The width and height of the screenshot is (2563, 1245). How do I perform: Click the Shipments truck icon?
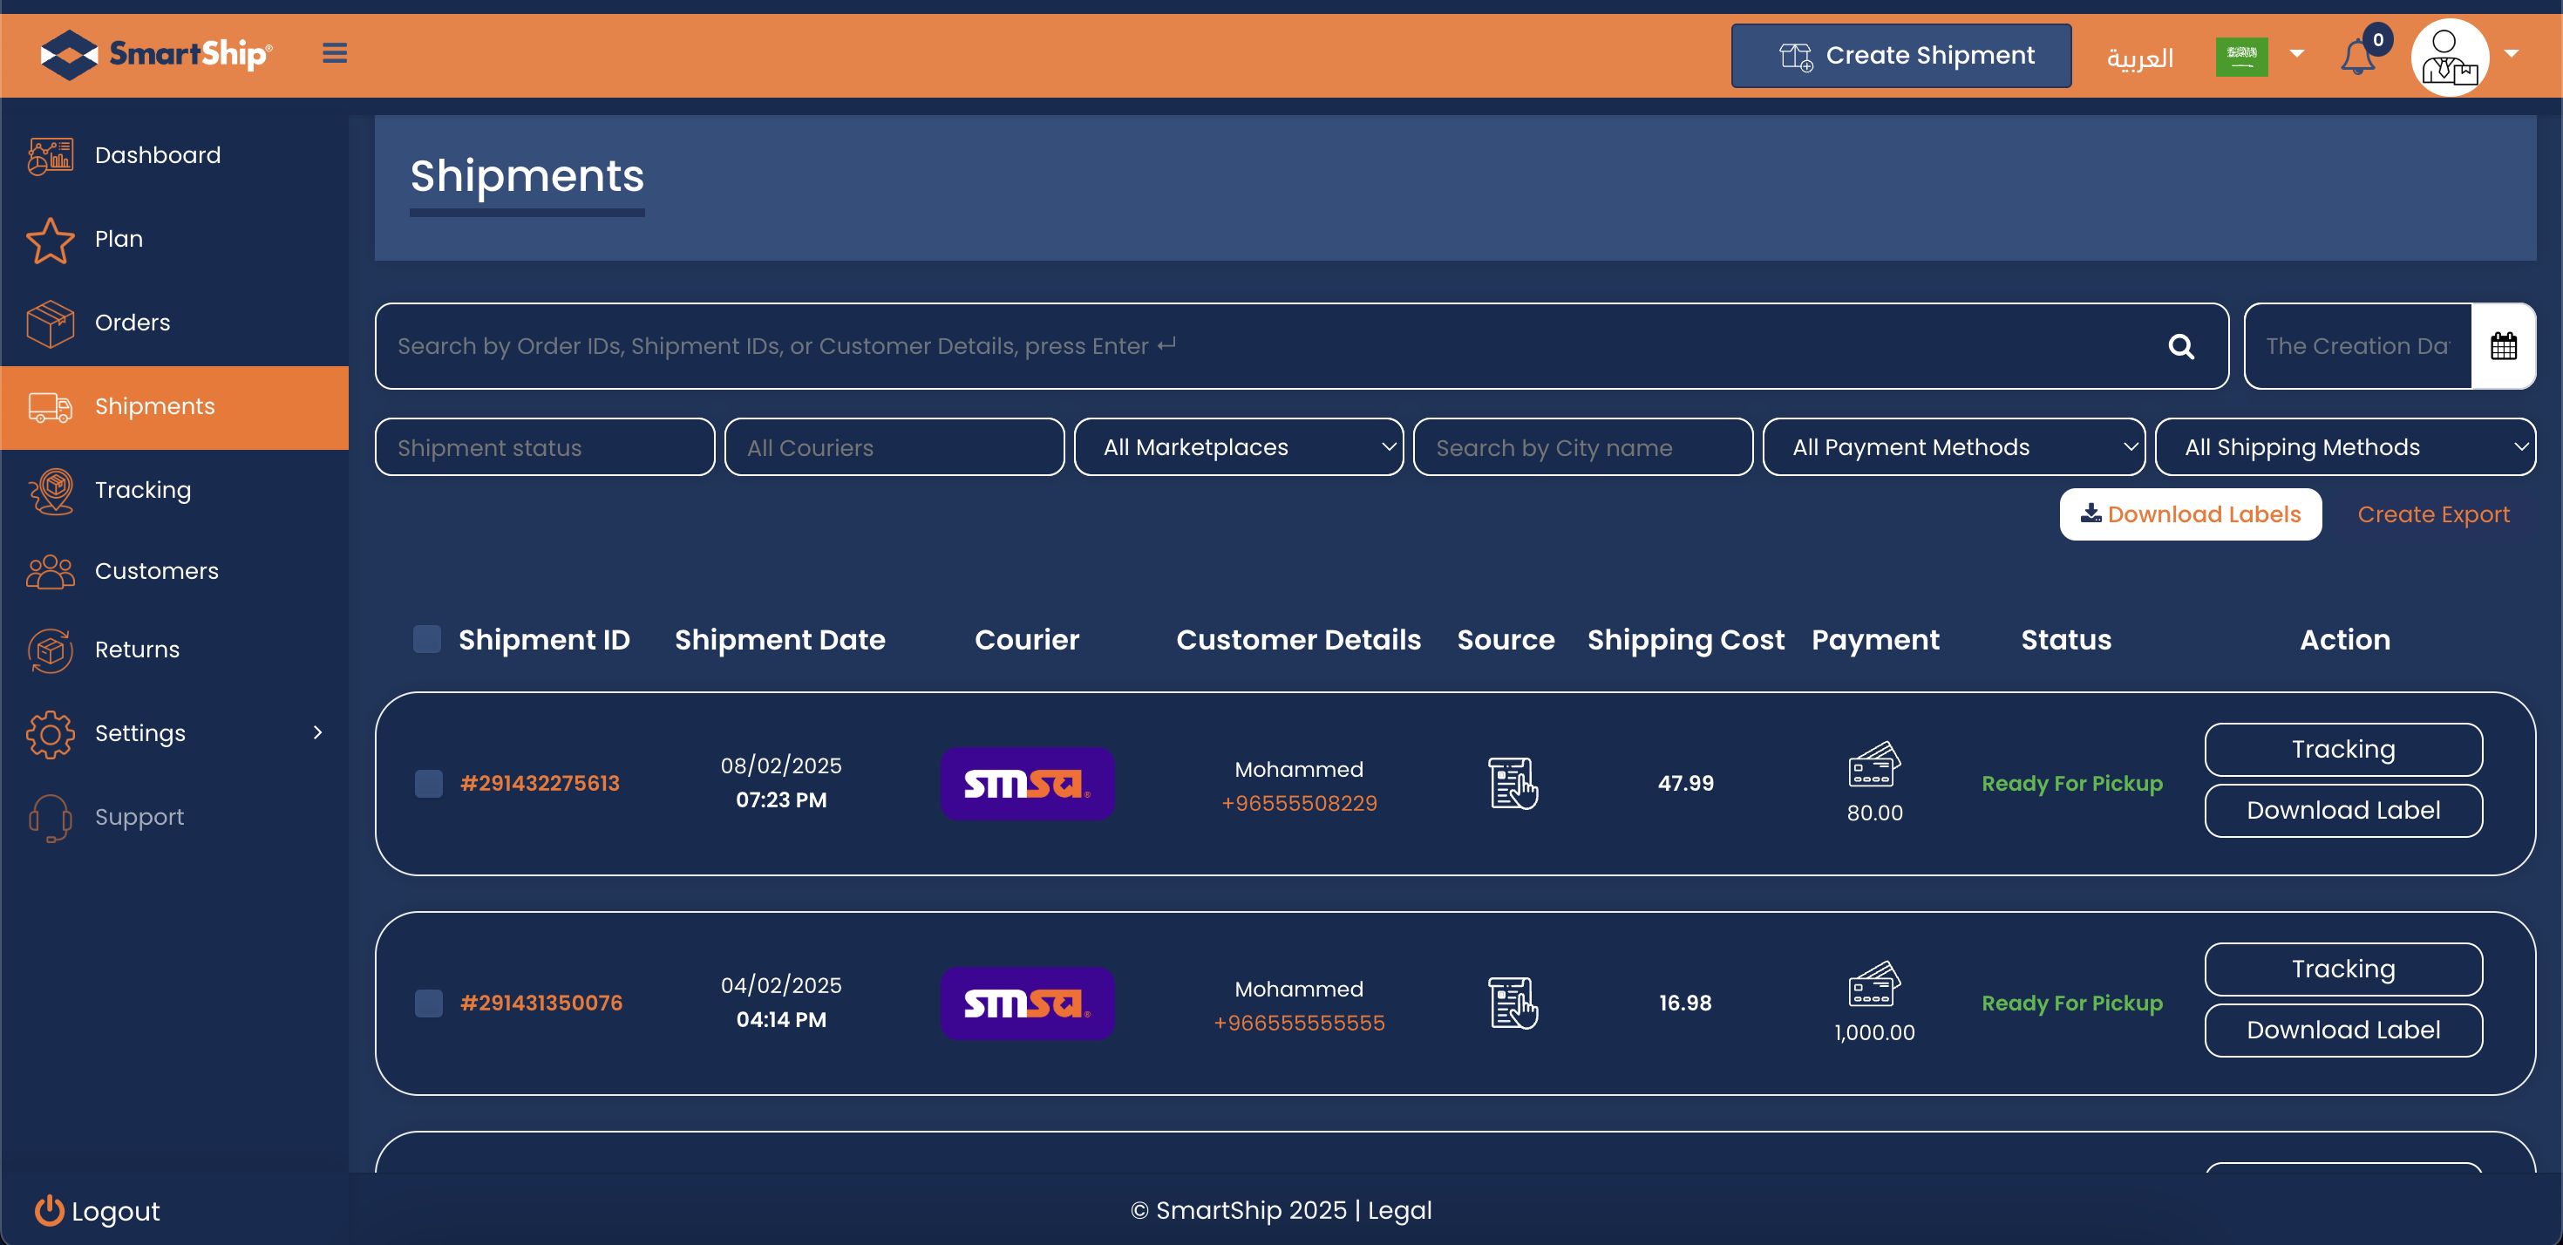point(50,406)
